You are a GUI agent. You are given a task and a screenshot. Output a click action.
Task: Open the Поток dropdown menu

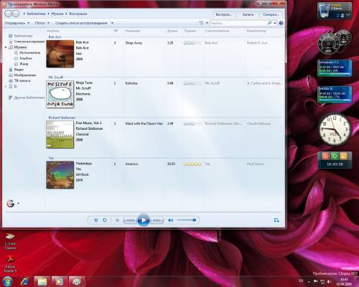42,23
